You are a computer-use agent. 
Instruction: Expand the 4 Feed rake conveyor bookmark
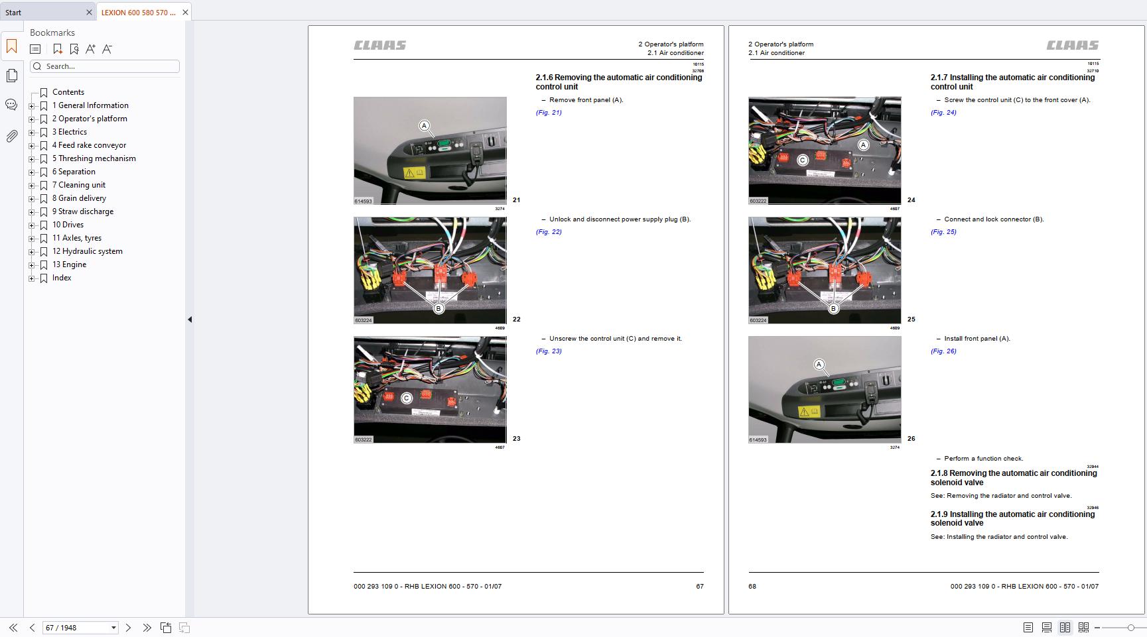(x=31, y=145)
